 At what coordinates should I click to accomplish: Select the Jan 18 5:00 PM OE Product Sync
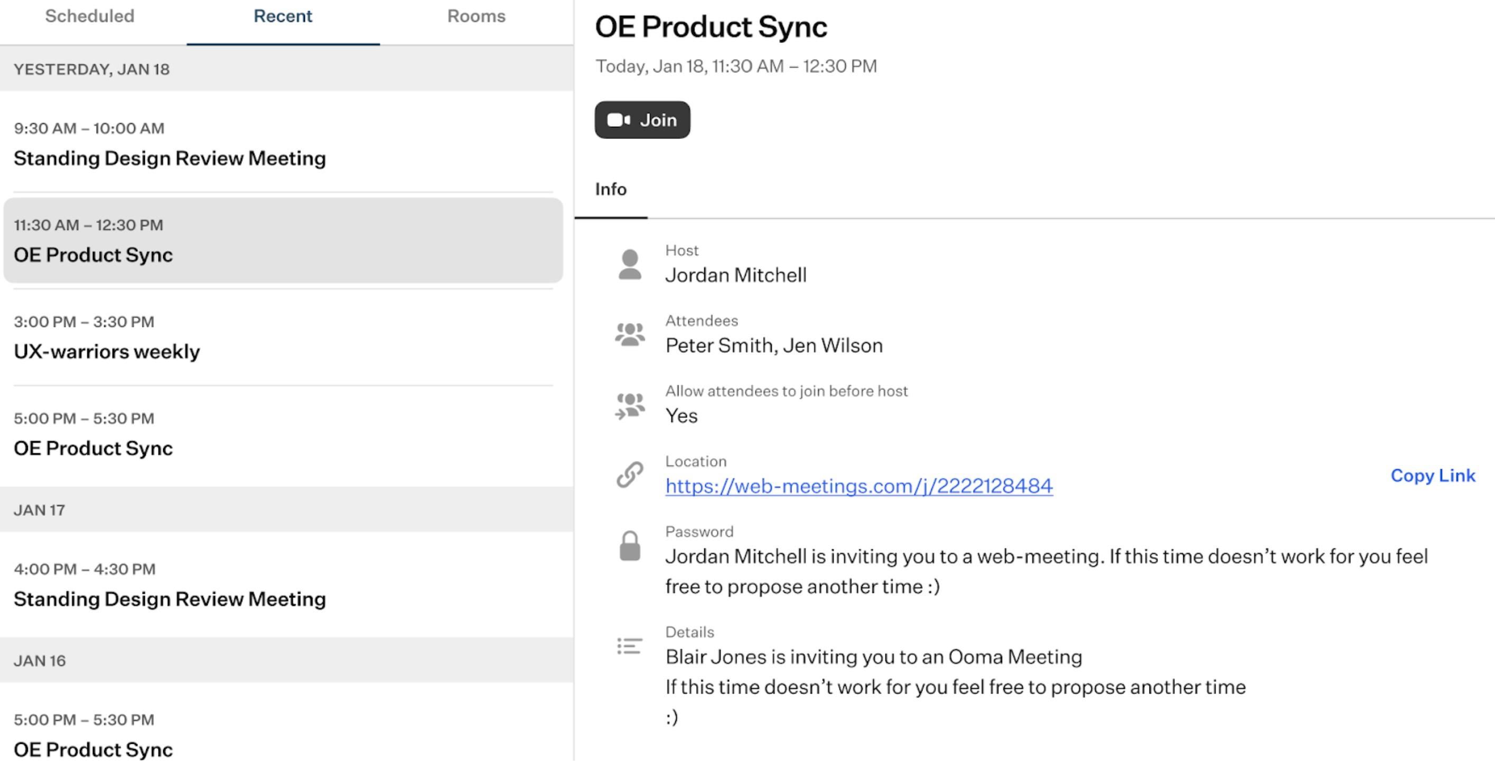(x=283, y=434)
